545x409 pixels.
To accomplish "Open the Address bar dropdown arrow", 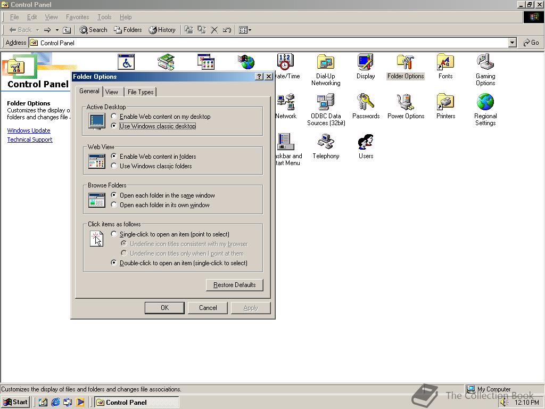I will tap(512, 43).
